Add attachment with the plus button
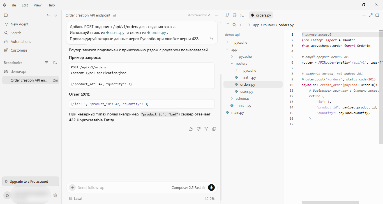The image size is (383, 204). pyautogui.click(x=72, y=187)
